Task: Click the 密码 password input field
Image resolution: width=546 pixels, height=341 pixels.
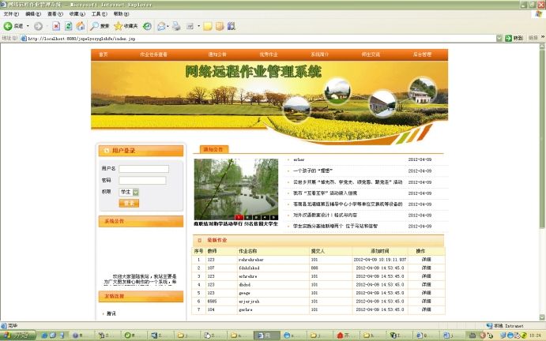Action: pos(142,180)
